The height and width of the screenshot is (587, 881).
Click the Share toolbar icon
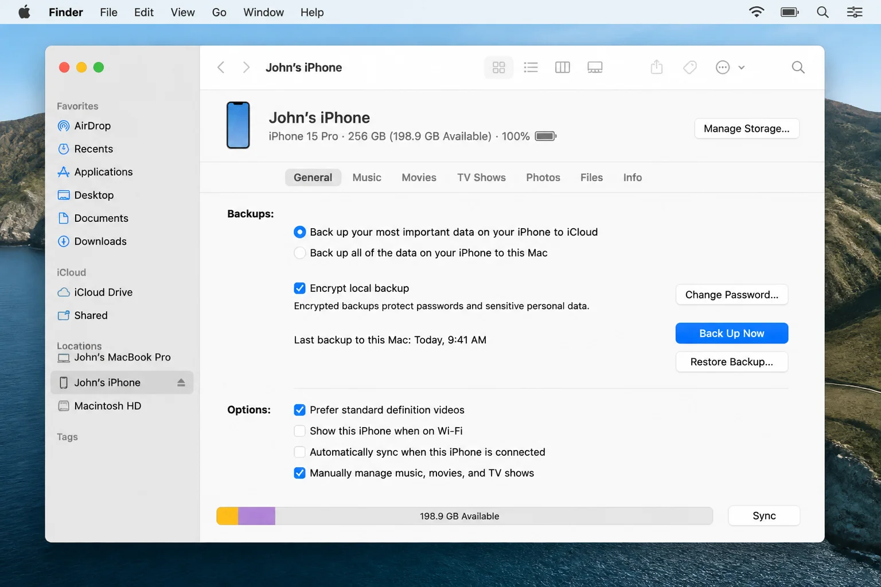click(657, 67)
